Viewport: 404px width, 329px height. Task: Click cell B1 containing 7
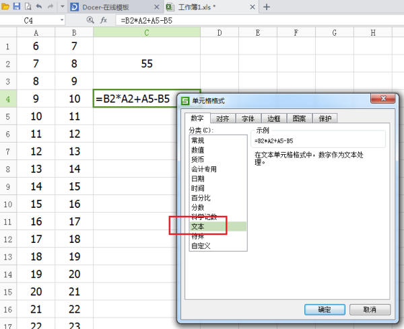click(74, 46)
